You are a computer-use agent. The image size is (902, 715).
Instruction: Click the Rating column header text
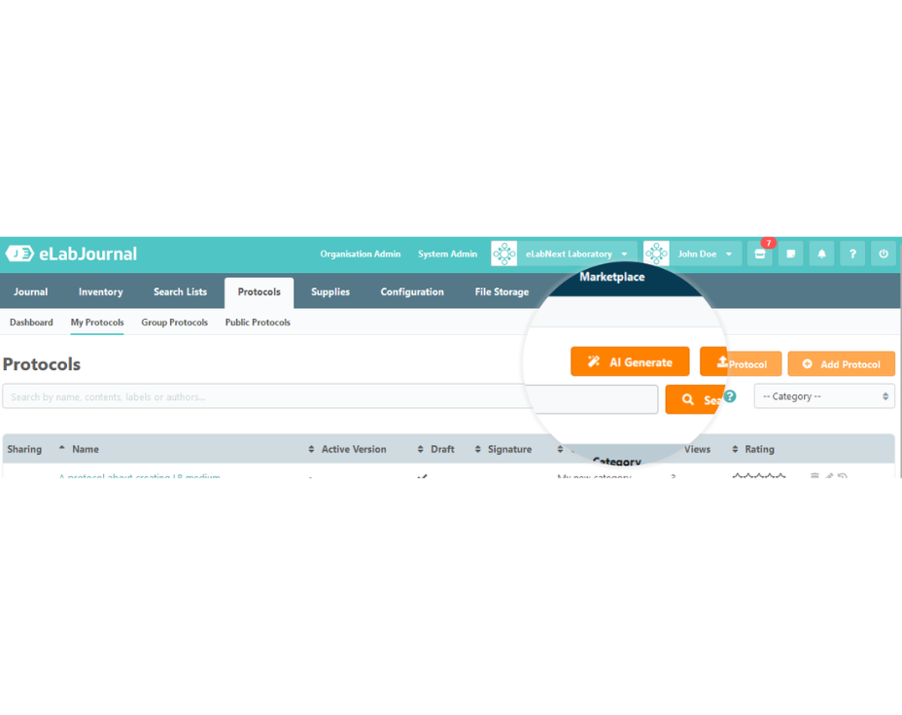coord(759,449)
